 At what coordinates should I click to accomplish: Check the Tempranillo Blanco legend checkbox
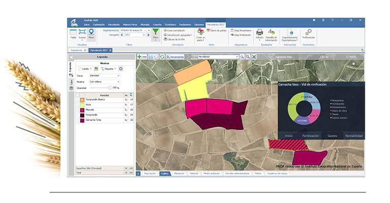78,100
